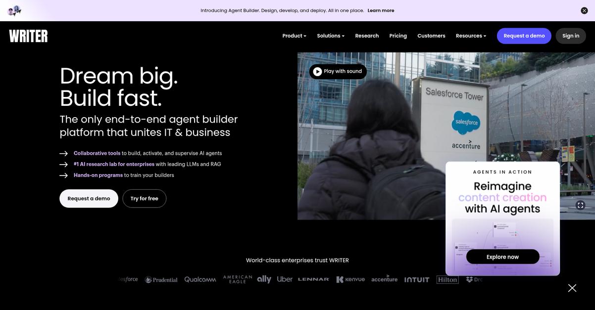Click the arrow beside Collaborative tools
Screen dimensions: 595x310
[x=63, y=153]
